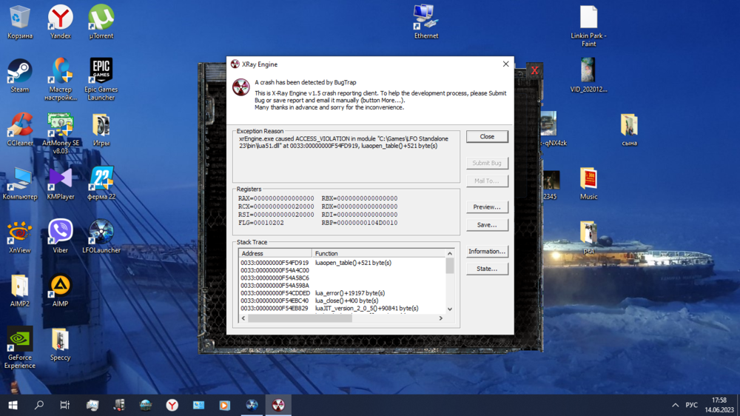Image resolution: width=740 pixels, height=416 pixels.
Task: Select the Игры folder icon
Action: tap(101, 129)
